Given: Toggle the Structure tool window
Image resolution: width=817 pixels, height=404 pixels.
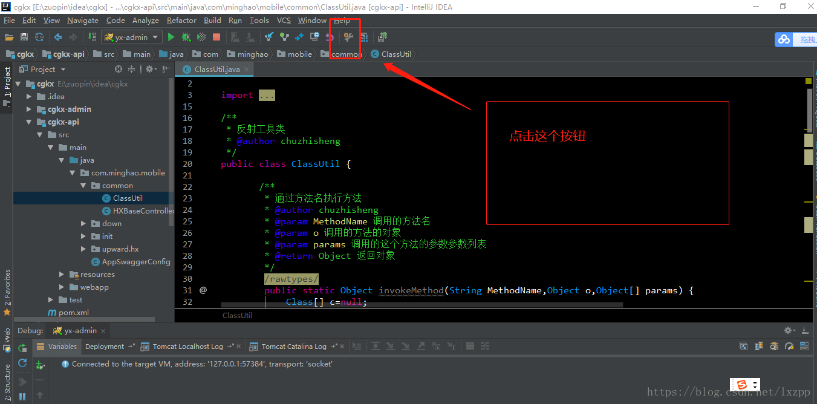Looking at the screenshot, I should click(x=7, y=383).
